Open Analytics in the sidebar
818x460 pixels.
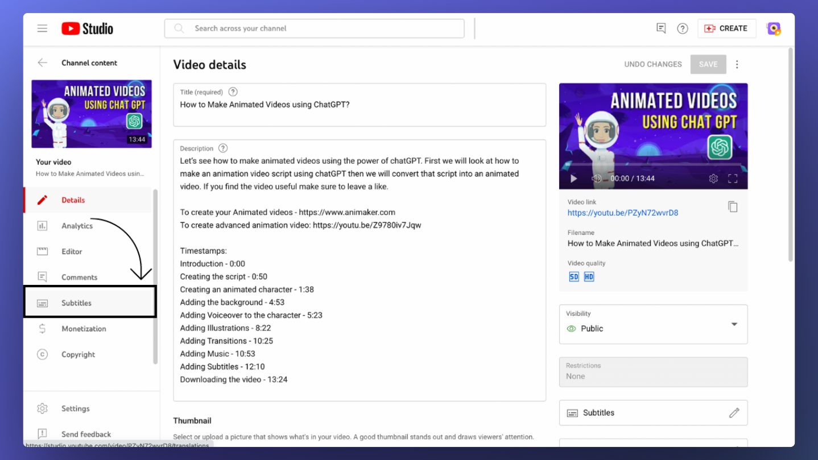[x=87, y=226]
